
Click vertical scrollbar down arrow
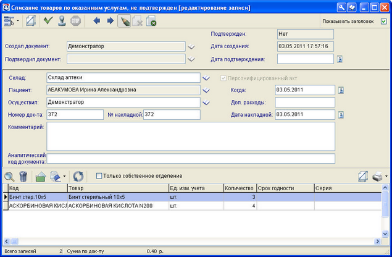(x=385, y=234)
